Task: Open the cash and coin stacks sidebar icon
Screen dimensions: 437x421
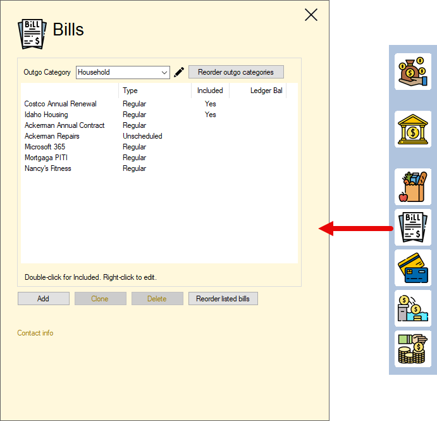Action: pos(413,349)
